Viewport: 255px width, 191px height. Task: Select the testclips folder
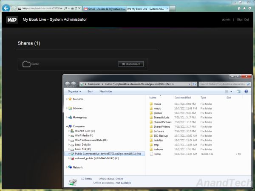coord(159,140)
